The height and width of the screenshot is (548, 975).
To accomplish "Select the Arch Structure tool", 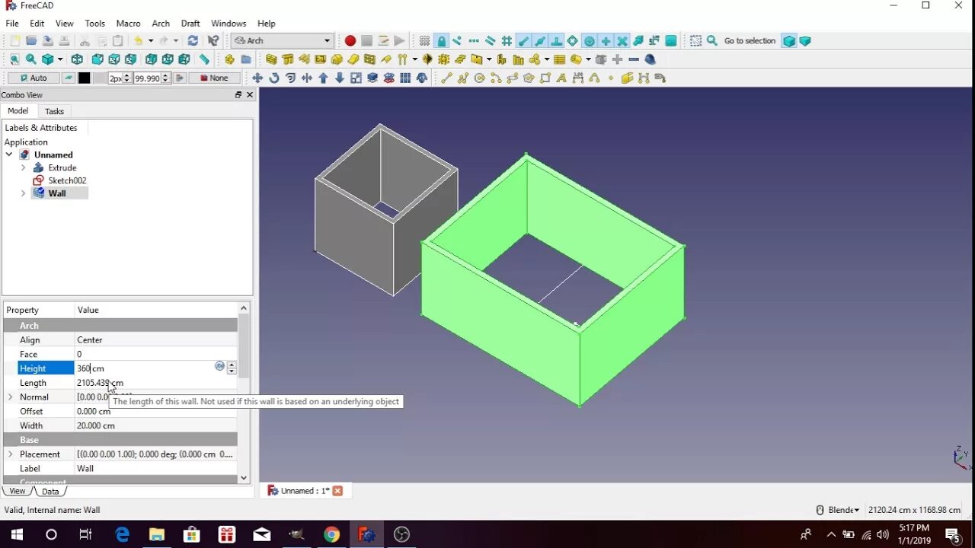I will coord(288,59).
